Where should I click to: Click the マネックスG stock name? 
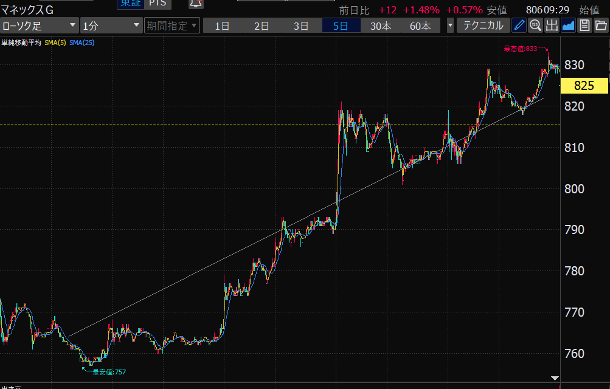pyautogui.click(x=27, y=10)
